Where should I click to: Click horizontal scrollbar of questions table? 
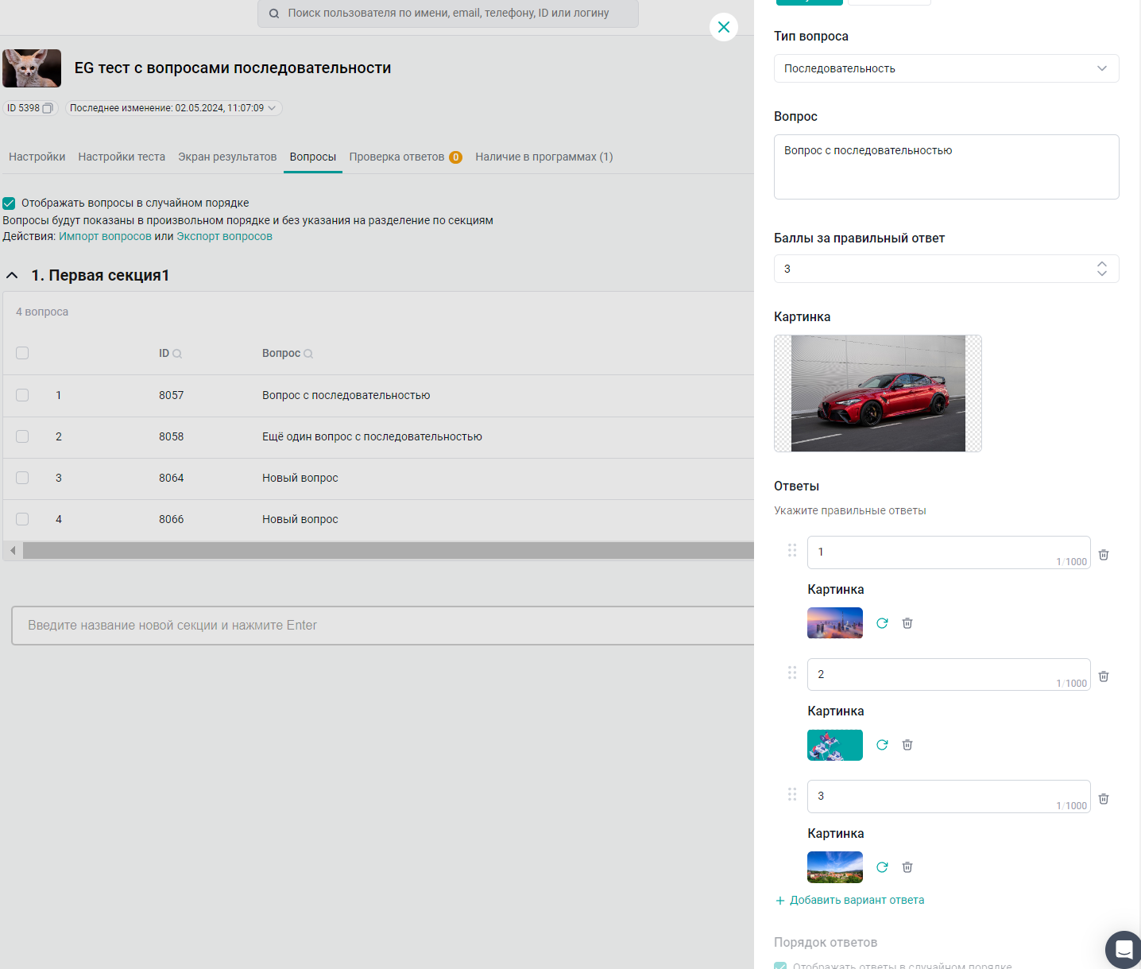click(389, 550)
